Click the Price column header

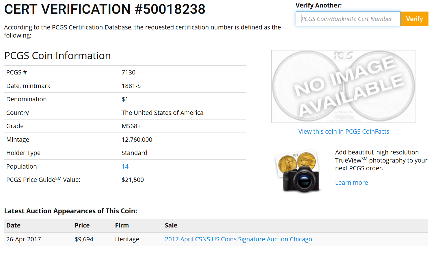[82, 225]
